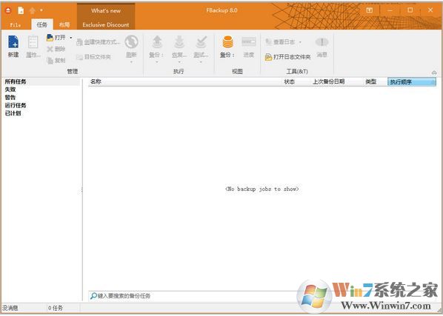Viewport: 443px width, 316px height.
Task: Click the Restore (恢复) download arrow icon
Action: coord(179,42)
